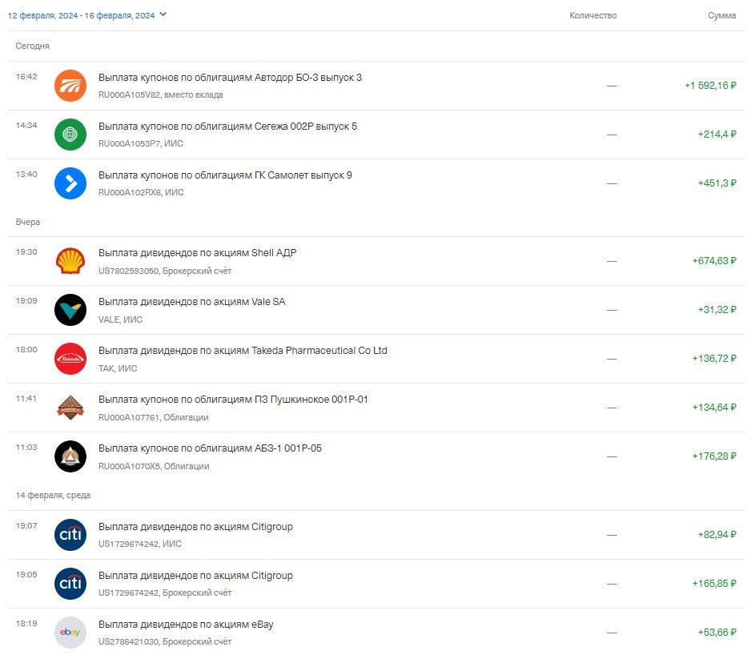Click the '14 февраля, среда' section header
The width and height of the screenshot is (747, 655).
(53, 496)
